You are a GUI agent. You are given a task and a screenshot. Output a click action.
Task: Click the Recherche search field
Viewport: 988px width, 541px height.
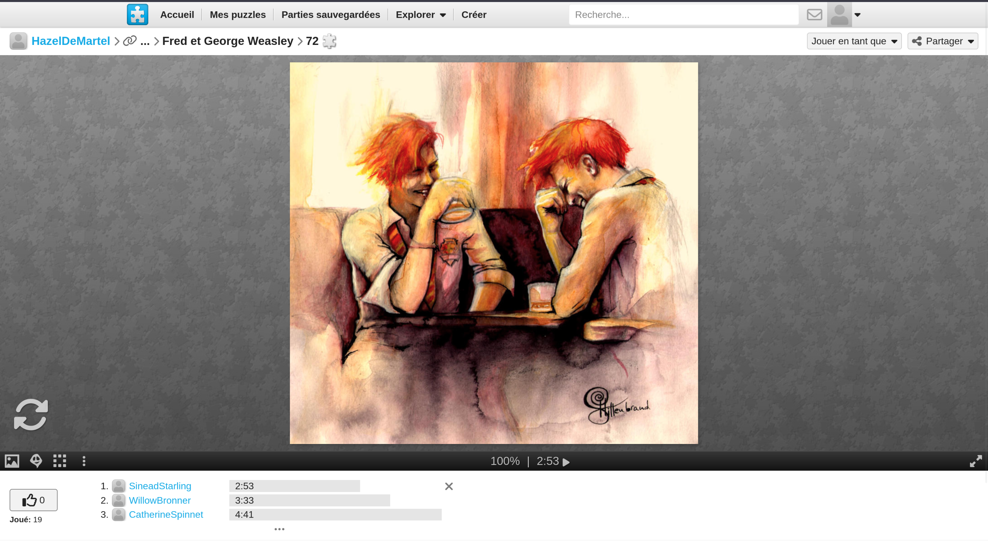click(683, 14)
